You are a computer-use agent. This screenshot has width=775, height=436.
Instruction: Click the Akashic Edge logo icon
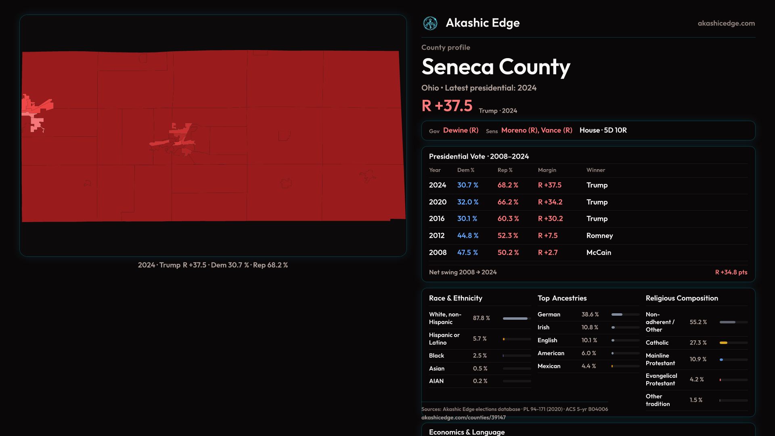pos(430,23)
